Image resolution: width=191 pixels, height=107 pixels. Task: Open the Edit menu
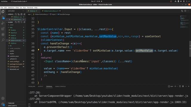pyautogui.click(x=5, y=7)
